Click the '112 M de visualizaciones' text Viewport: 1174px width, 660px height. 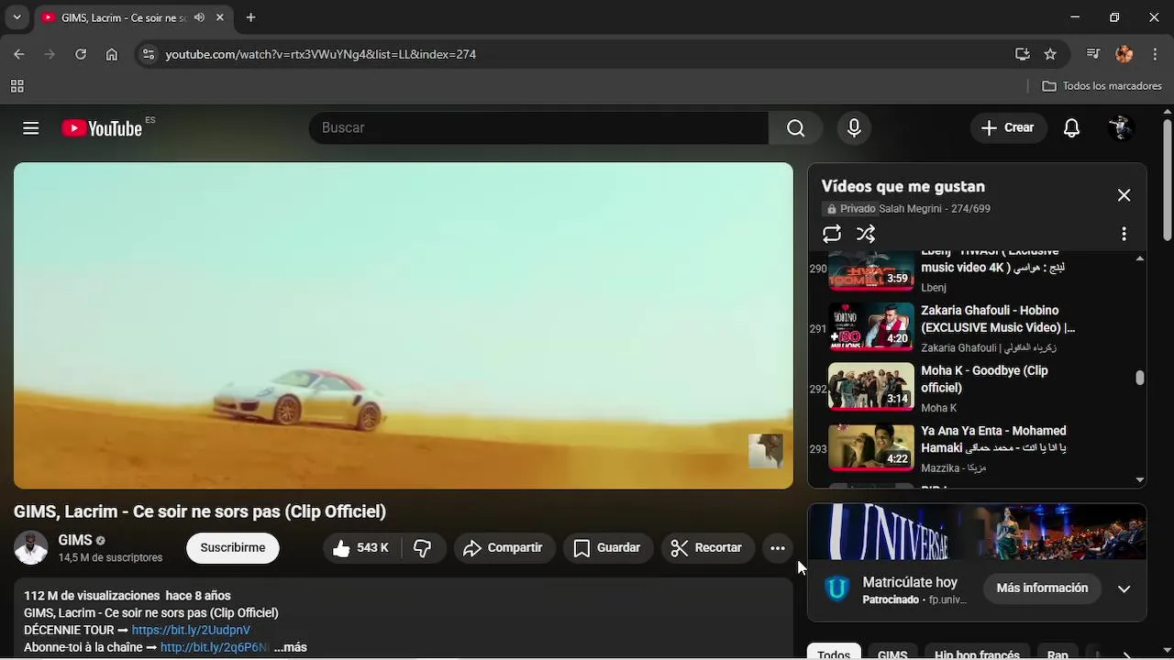click(x=92, y=596)
